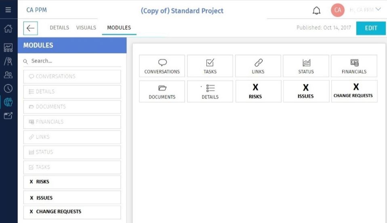This screenshot has height=223, width=387.
Task: Open the Tasks module tile
Action: pyautogui.click(x=210, y=66)
